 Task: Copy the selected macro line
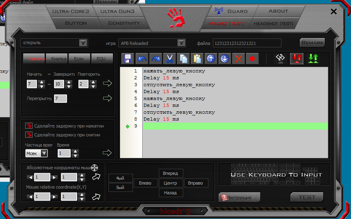183,59
